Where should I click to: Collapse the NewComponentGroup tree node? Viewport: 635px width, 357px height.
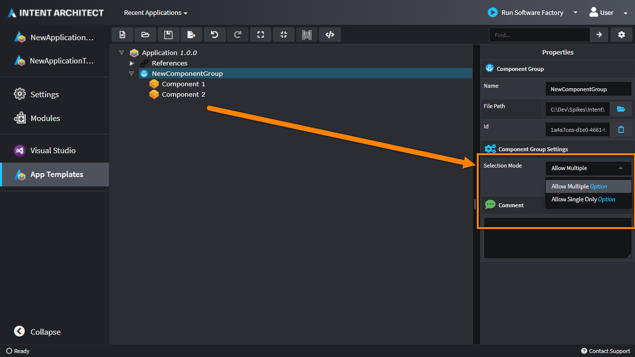(x=131, y=73)
